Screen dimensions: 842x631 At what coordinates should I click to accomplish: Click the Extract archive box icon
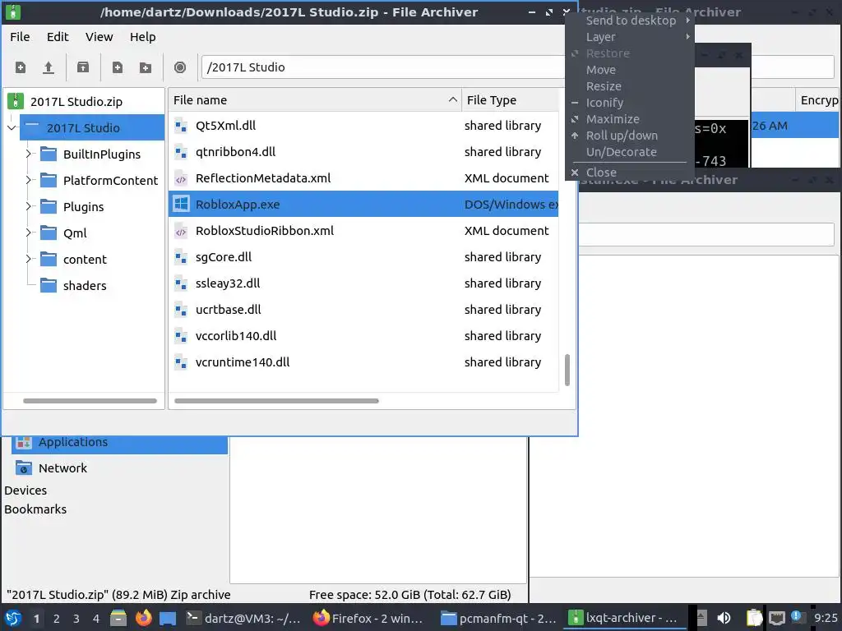(x=83, y=67)
